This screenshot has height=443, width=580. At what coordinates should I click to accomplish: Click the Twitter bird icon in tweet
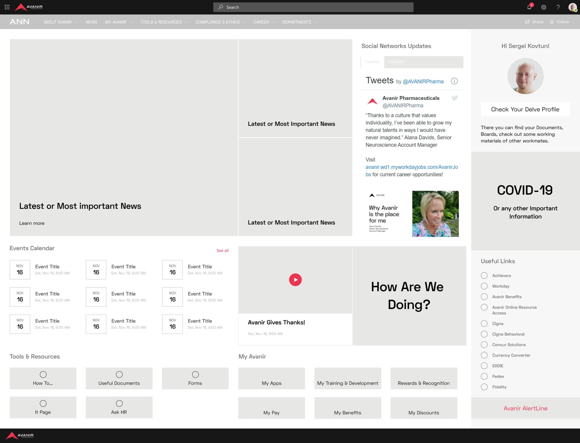pyautogui.click(x=455, y=98)
